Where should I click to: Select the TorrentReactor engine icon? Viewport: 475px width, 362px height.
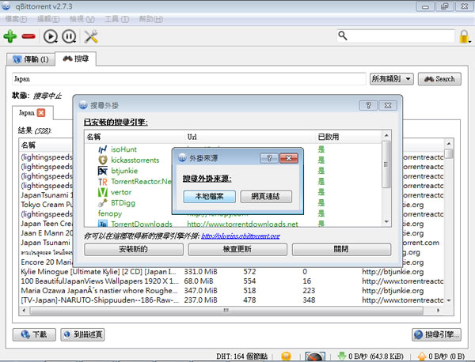pyautogui.click(x=103, y=182)
